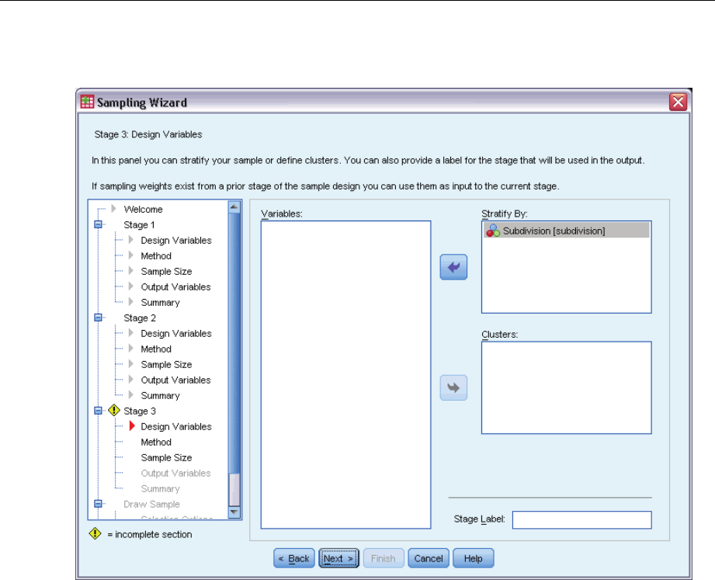This screenshot has width=715, height=580.
Task: Close the Sampling Wizard window
Action: (678, 102)
